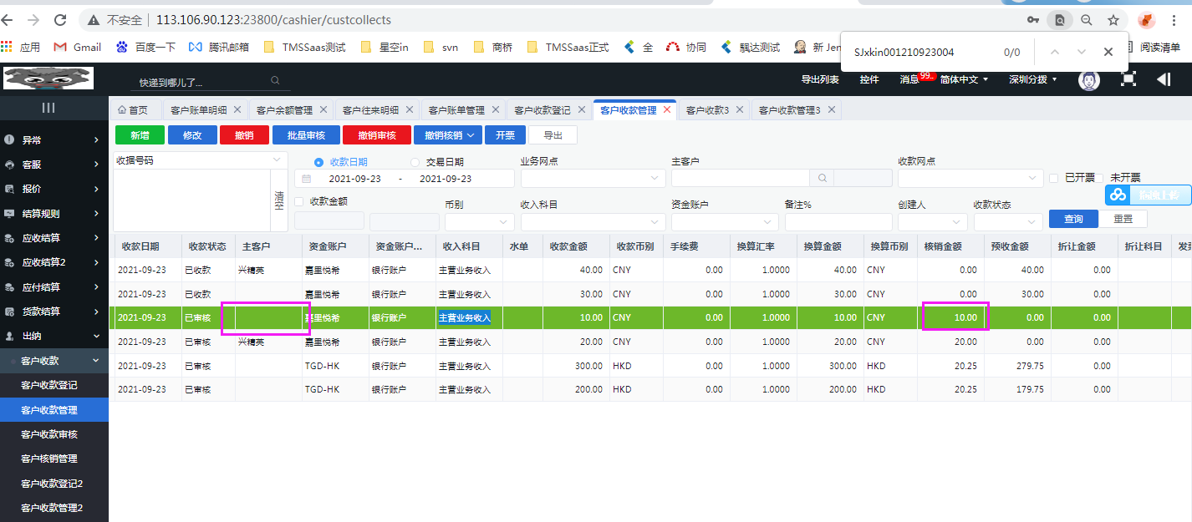Expand the 应收结算2 sidebar menu
The width and height of the screenshot is (1192, 522).
(54, 262)
